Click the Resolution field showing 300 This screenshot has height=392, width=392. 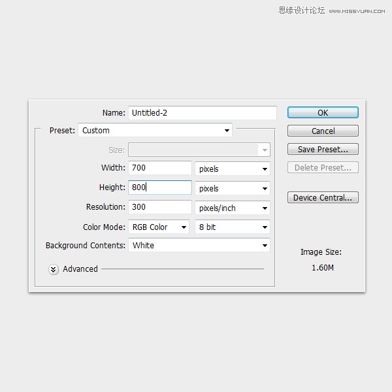tap(160, 207)
